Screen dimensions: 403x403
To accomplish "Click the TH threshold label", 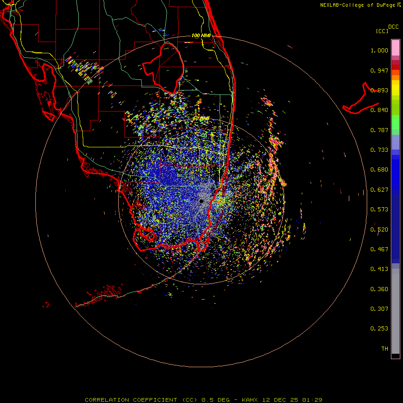I will click(385, 349).
